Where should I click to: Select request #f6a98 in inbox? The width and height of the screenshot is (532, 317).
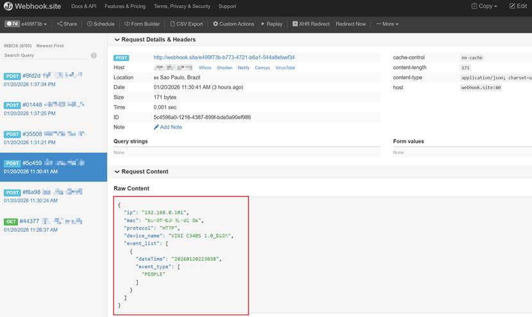[x=53, y=196]
